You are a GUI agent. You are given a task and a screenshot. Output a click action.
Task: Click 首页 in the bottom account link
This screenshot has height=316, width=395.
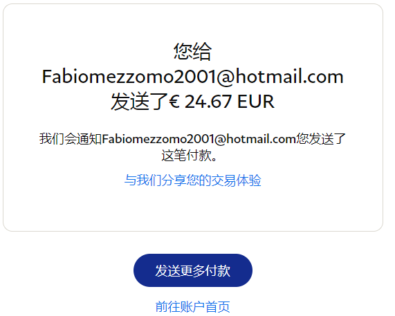click(218, 306)
